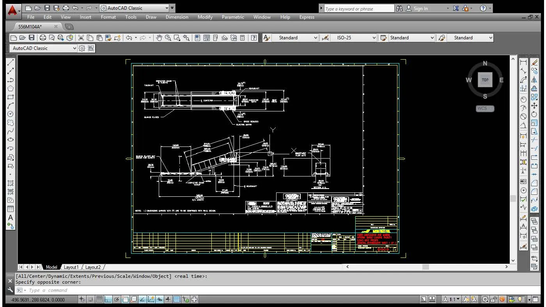
Task: Open the Draw menu
Action: coord(151,17)
